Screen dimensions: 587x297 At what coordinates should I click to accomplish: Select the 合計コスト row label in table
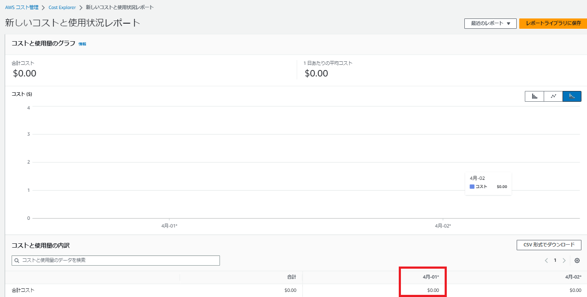click(23, 290)
